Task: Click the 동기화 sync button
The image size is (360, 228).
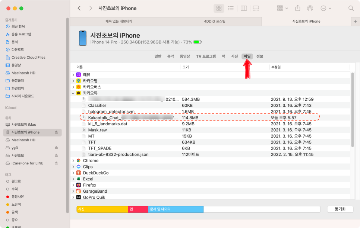Action: tap(340, 209)
